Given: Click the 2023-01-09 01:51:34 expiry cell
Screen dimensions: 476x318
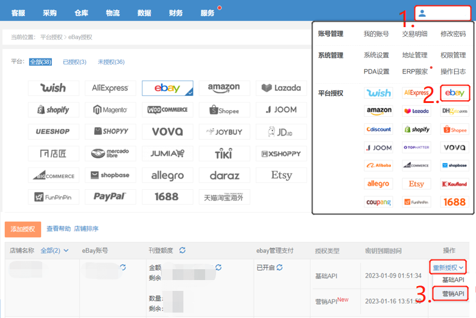Looking at the screenshot, I should [x=393, y=276].
